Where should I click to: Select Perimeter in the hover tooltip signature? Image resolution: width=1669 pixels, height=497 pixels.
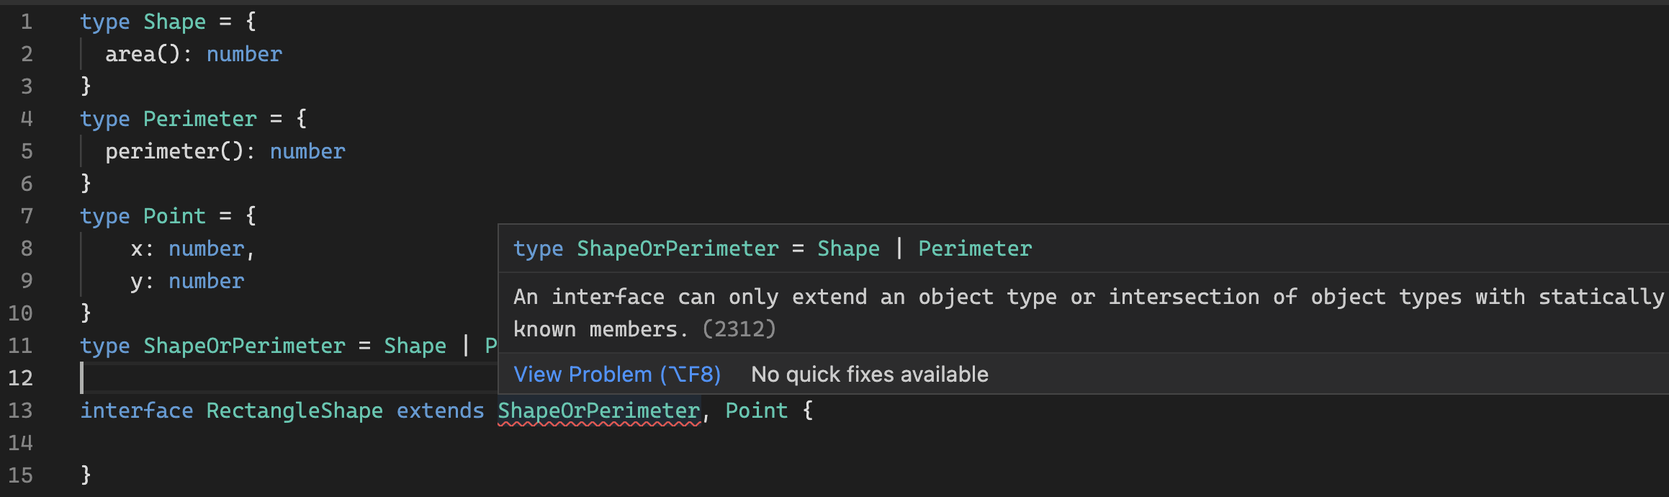coord(975,248)
